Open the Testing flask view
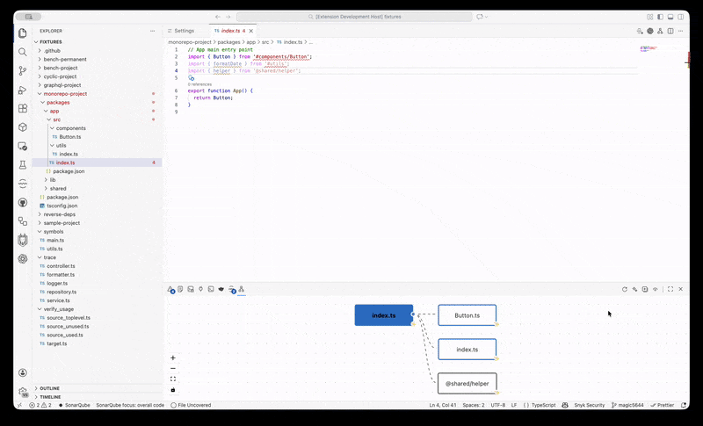Viewport: 703px width, 426px height. (x=23, y=165)
